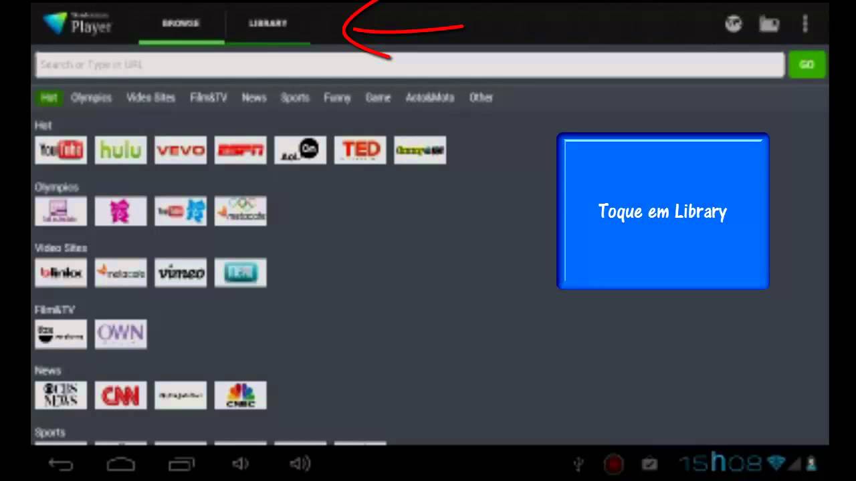The image size is (856, 481).
Task: Click the green GO button
Action: tap(807, 65)
